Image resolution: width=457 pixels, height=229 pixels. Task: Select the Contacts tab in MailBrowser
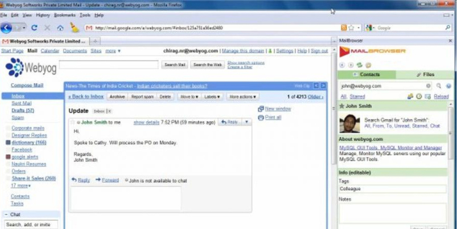pos(367,75)
